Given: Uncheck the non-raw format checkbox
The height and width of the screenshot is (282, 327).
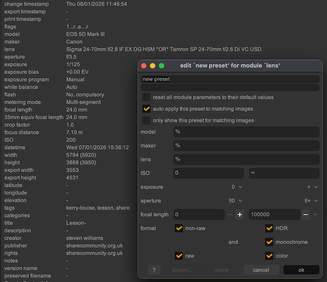Looking at the screenshot, I should click(179, 228).
